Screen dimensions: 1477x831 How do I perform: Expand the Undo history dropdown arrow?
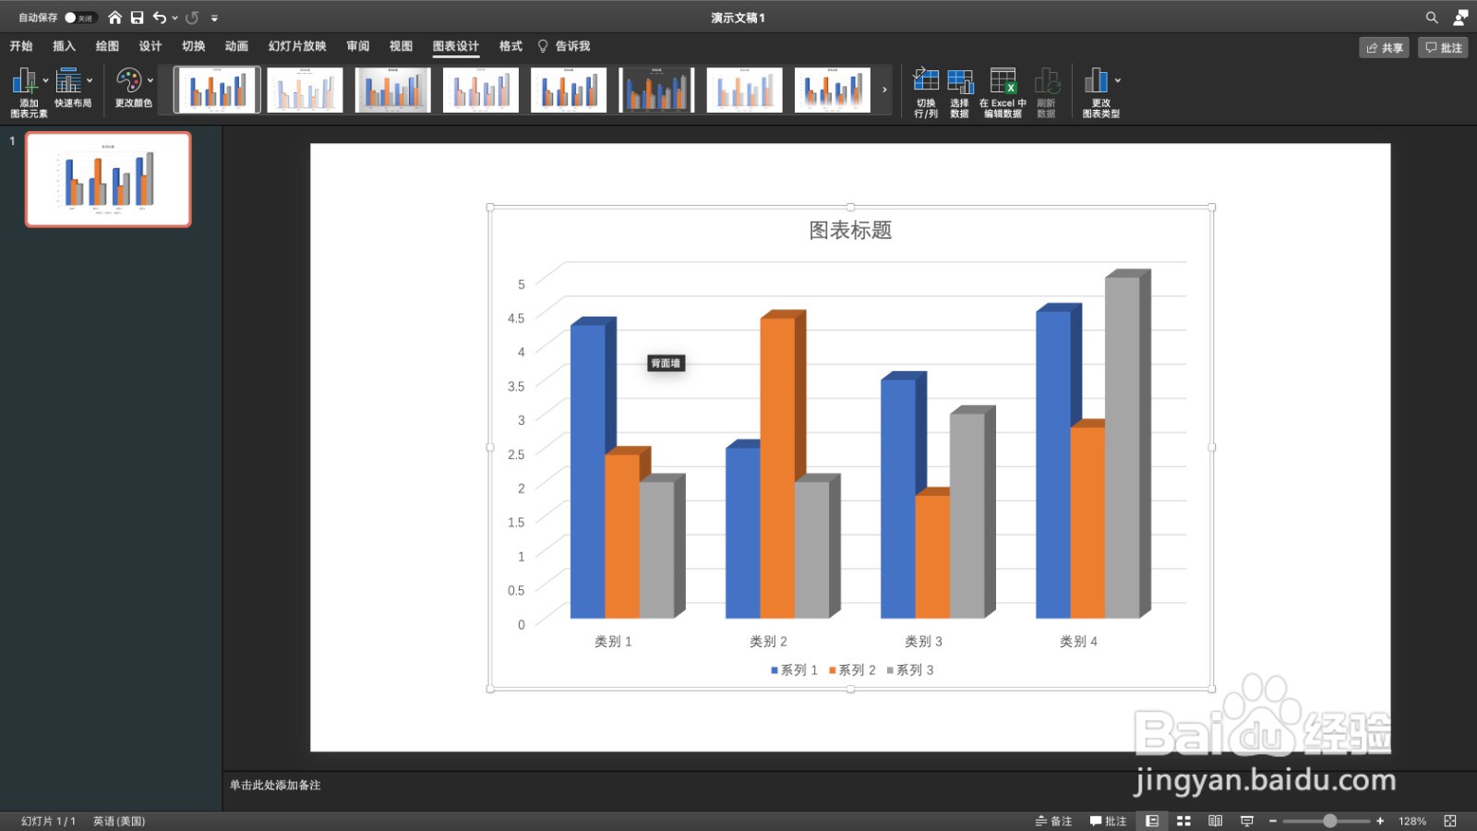[x=174, y=18]
